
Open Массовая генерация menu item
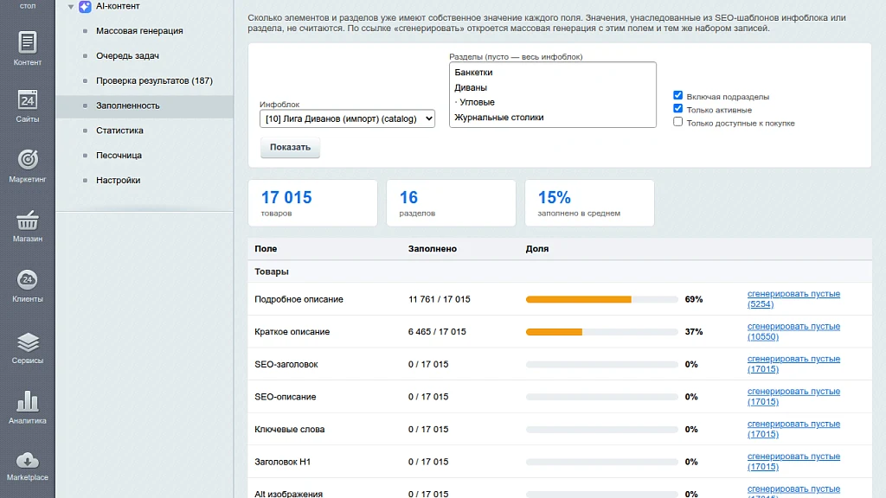(x=139, y=31)
